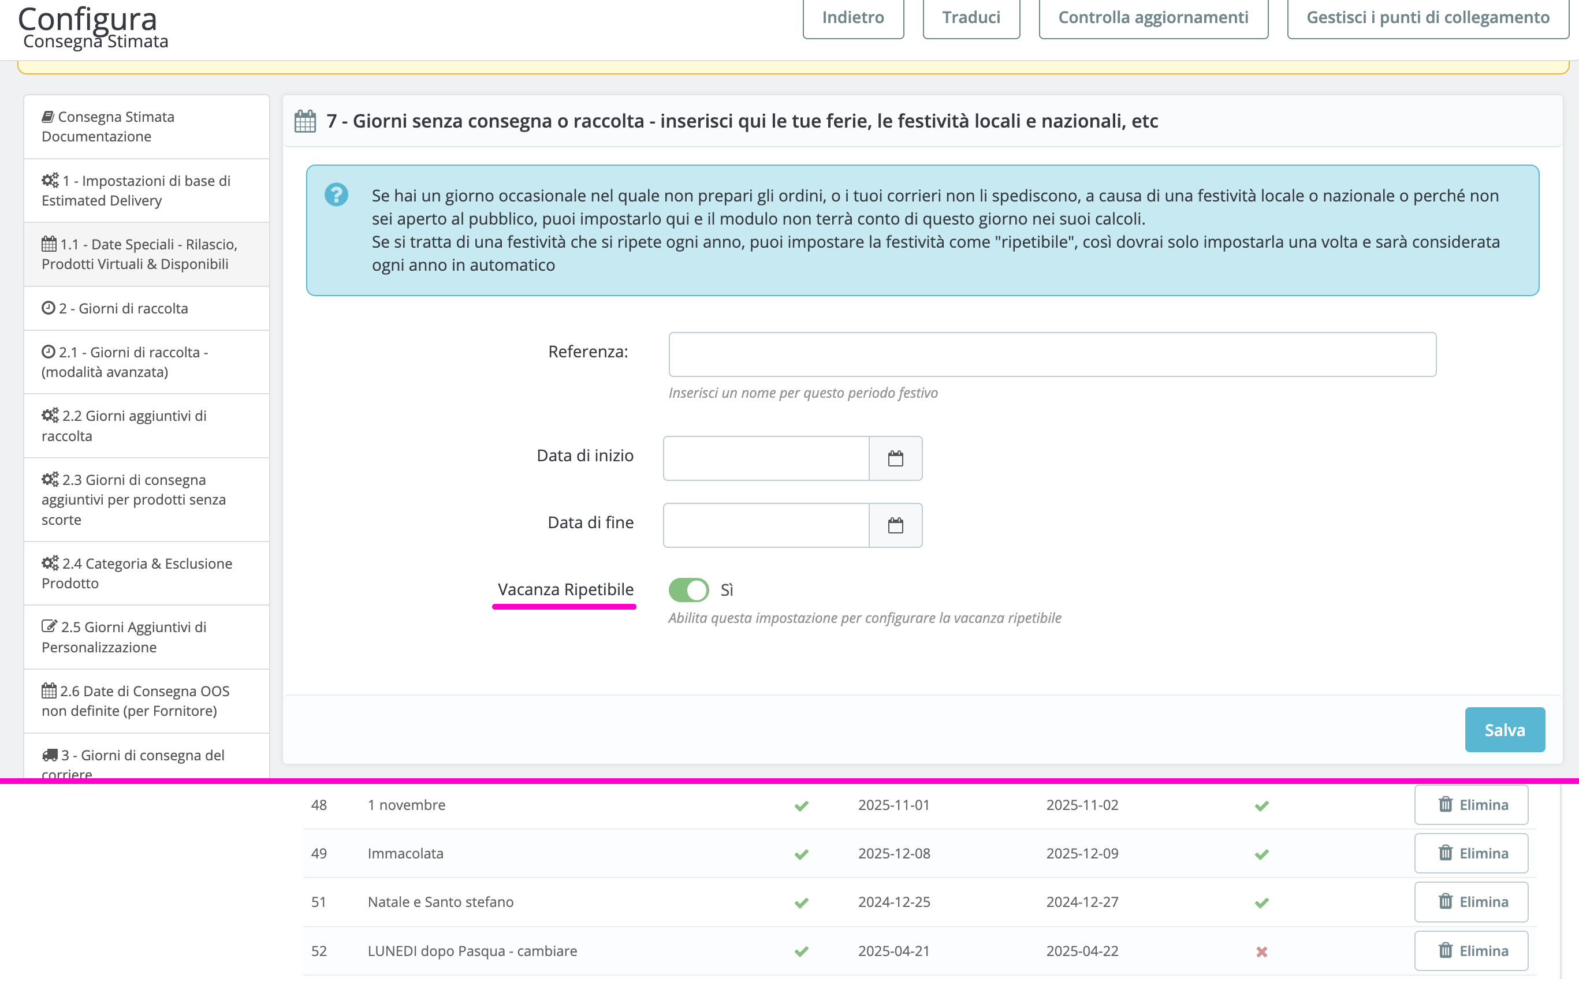Viewport: 1579px width, 982px height.
Task: Focus the Data di inizio date field
Action: [x=766, y=458]
